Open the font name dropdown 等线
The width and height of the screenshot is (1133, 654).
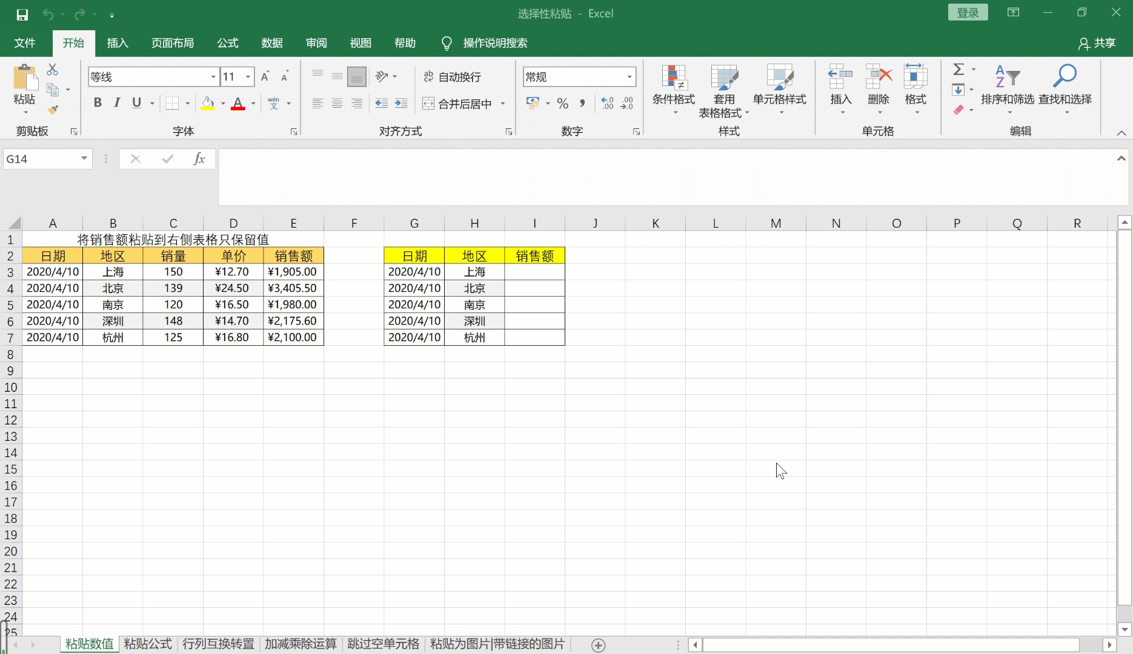[x=213, y=77]
